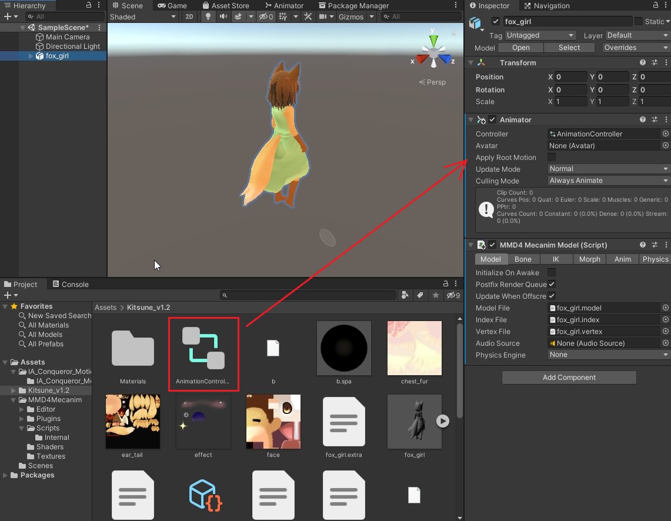Open the Materials folder asset
Image resolution: width=671 pixels, height=521 pixels.
pos(133,354)
